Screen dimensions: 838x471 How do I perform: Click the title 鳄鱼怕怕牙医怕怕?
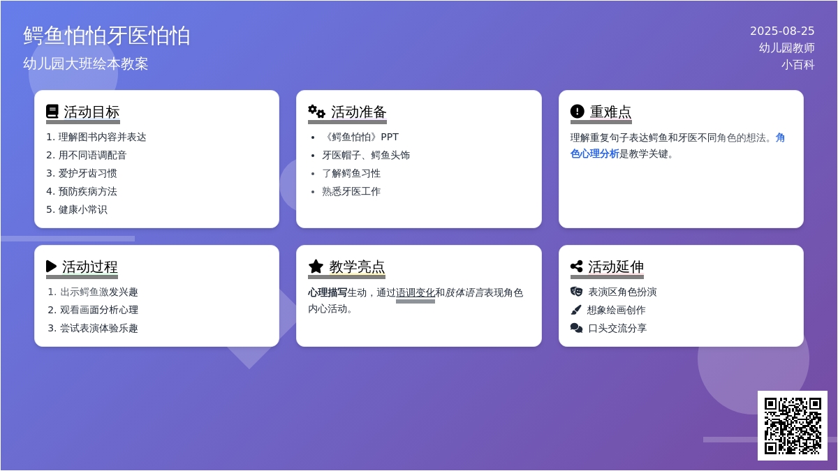pos(107,36)
